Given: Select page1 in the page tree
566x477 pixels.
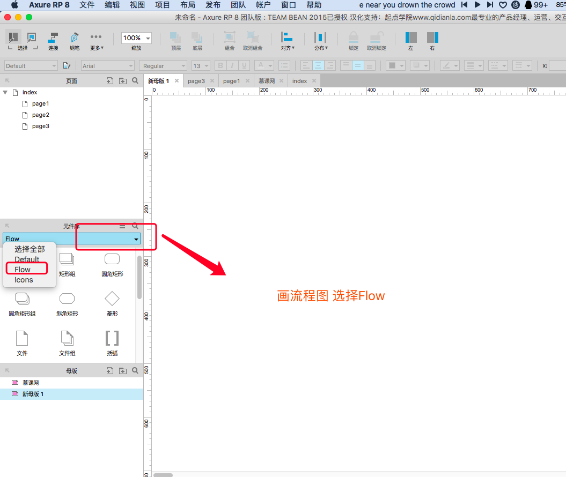Looking at the screenshot, I should (40, 103).
